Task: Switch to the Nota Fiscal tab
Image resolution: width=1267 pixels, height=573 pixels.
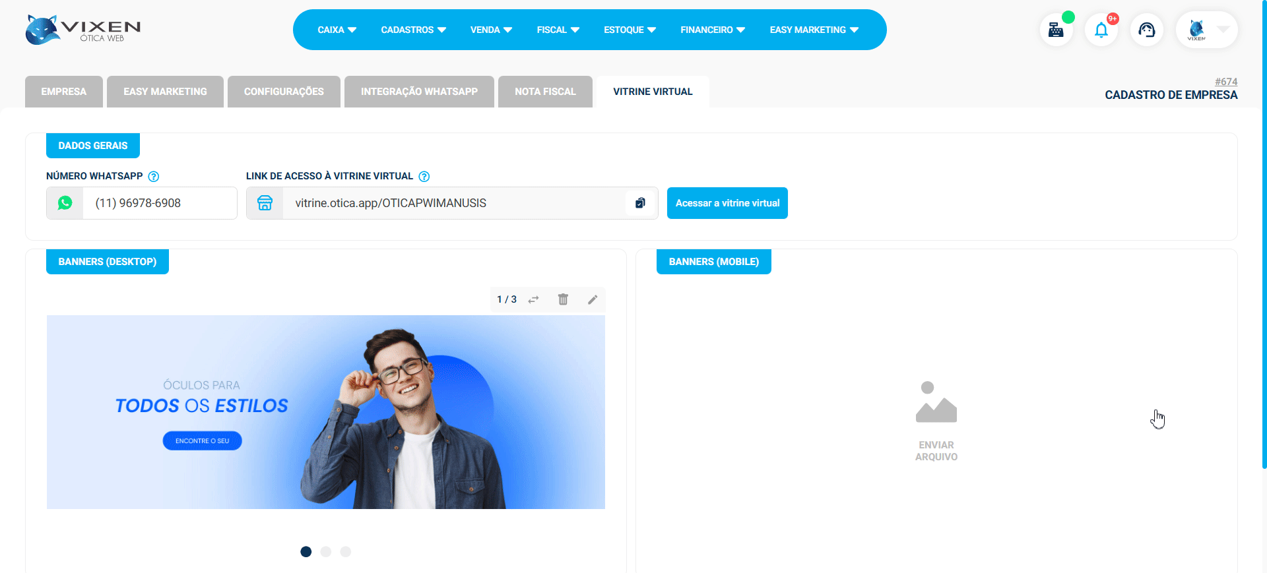Action: [545, 92]
